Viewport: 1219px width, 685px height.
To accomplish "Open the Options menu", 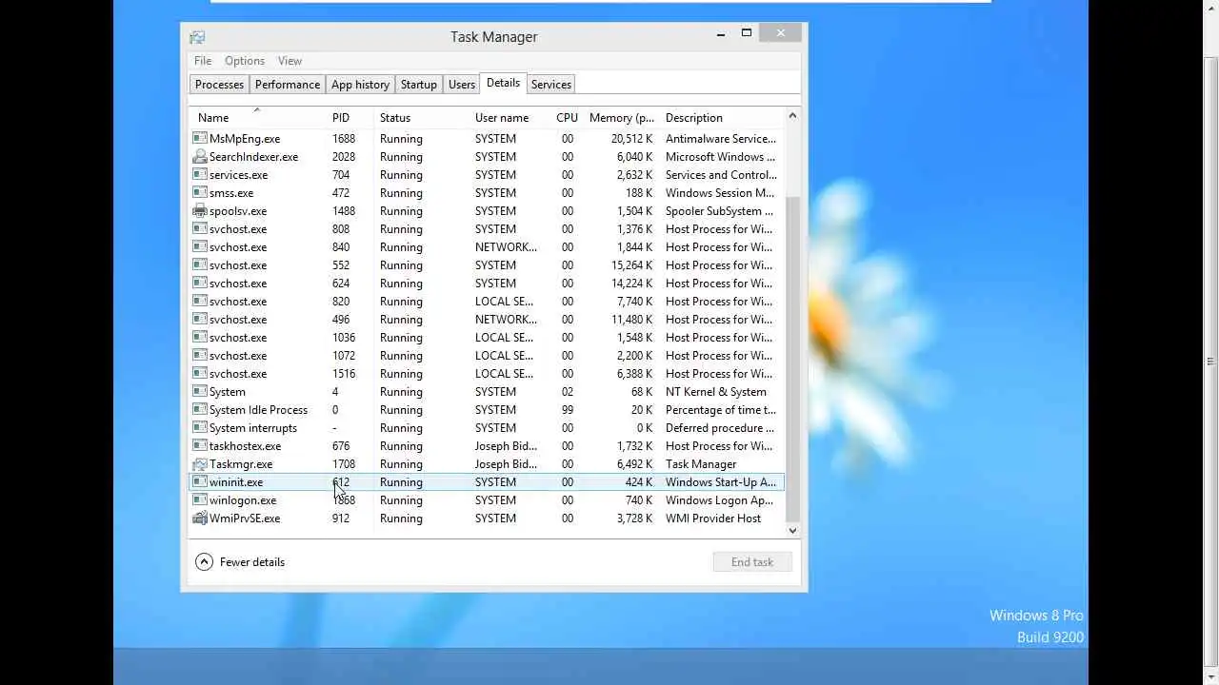I will pos(245,61).
